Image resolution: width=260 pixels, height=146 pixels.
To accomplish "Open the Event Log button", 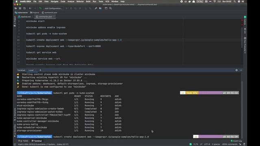I will 236,141.
